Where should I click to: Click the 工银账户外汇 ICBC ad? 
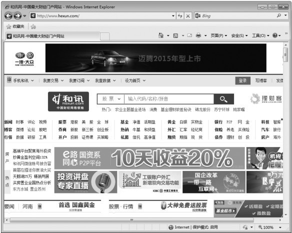point(149,182)
